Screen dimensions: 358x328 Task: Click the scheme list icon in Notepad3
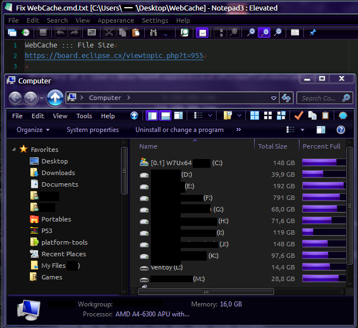tap(295, 33)
